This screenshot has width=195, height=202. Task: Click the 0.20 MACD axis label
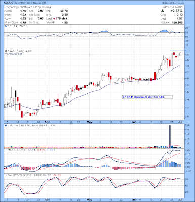(188, 150)
